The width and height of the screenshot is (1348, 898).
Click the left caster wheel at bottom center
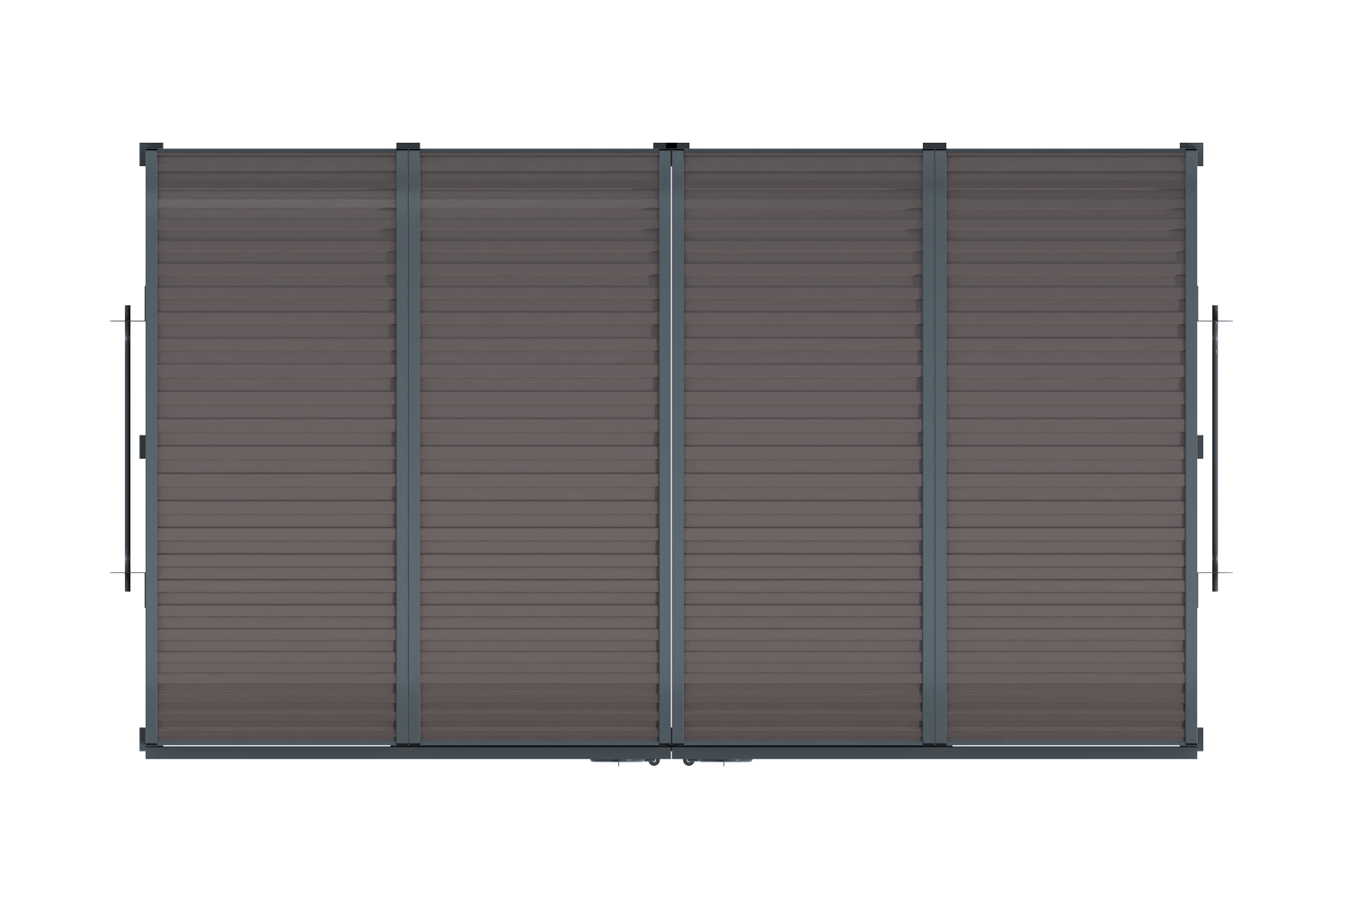pyautogui.click(x=653, y=762)
